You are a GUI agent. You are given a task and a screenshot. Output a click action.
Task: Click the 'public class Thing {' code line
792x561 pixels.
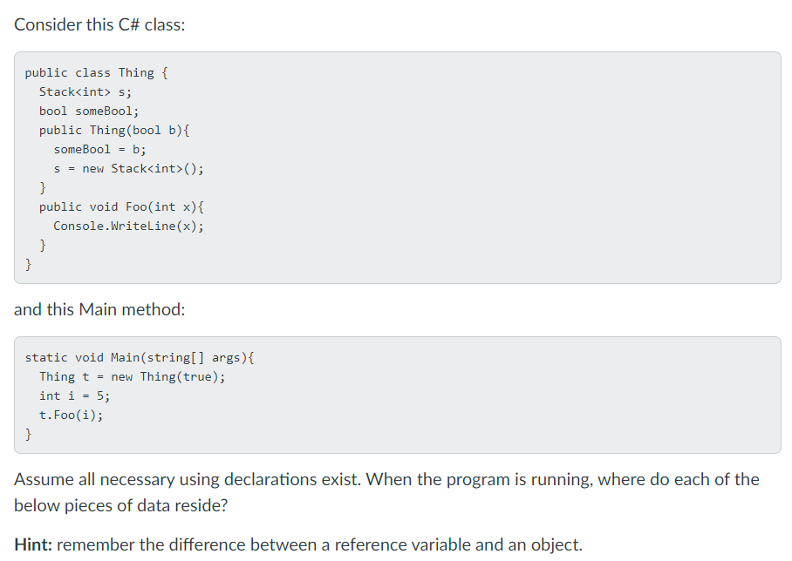click(x=97, y=72)
